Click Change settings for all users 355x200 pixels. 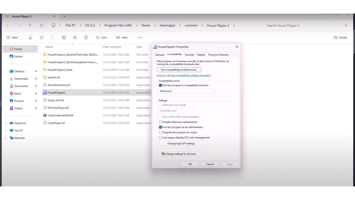click(179, 154)
